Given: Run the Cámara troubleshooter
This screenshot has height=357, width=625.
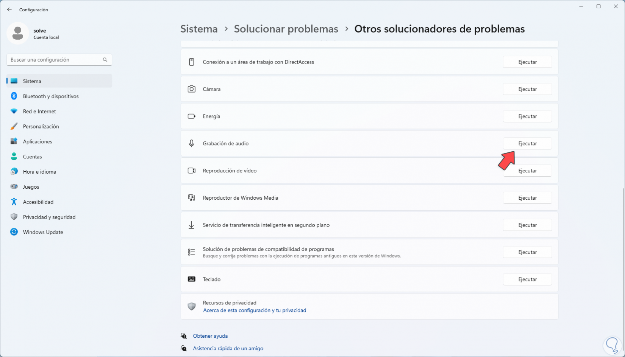Looking at the screenshot, I should coord(527,89).
